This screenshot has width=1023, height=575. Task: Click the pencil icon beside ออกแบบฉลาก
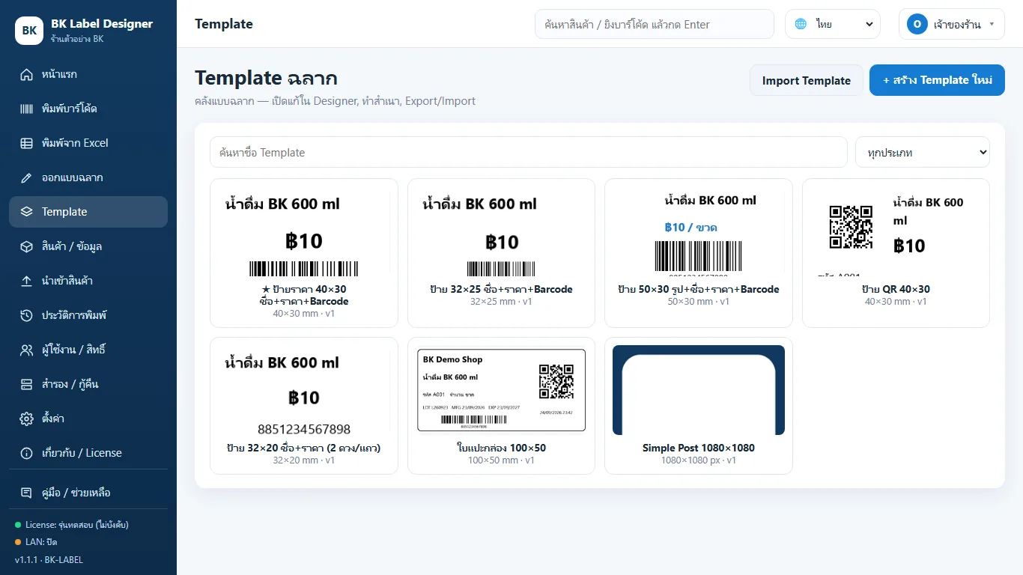(27, 177)
